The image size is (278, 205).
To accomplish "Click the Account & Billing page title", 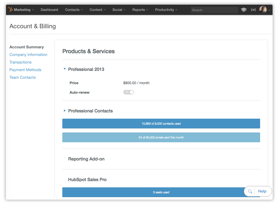I will [x=33, y=26].
